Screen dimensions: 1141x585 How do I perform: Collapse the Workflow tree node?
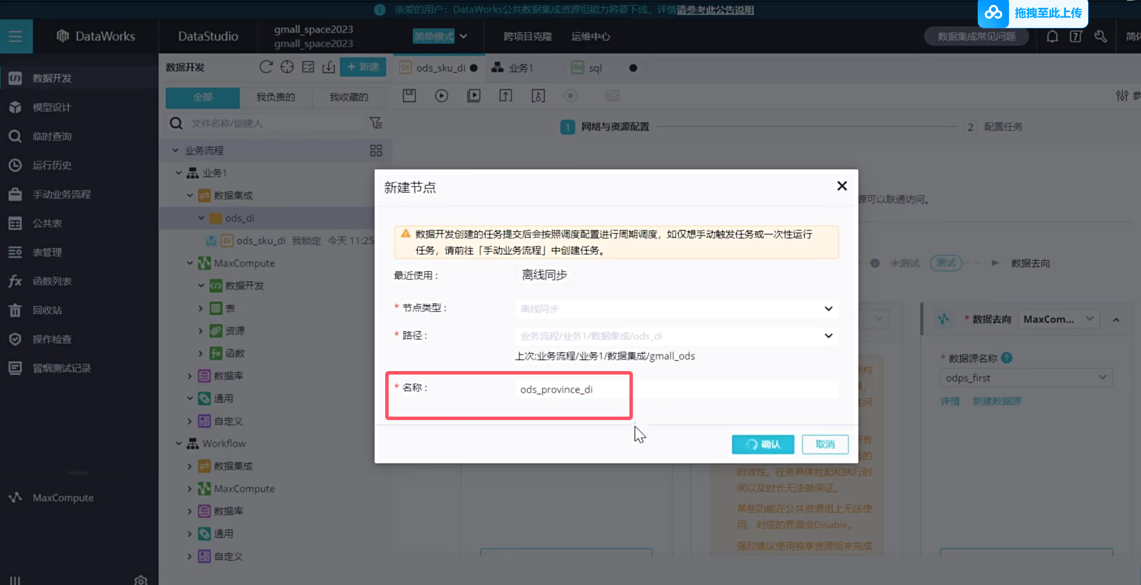point(178,443)
